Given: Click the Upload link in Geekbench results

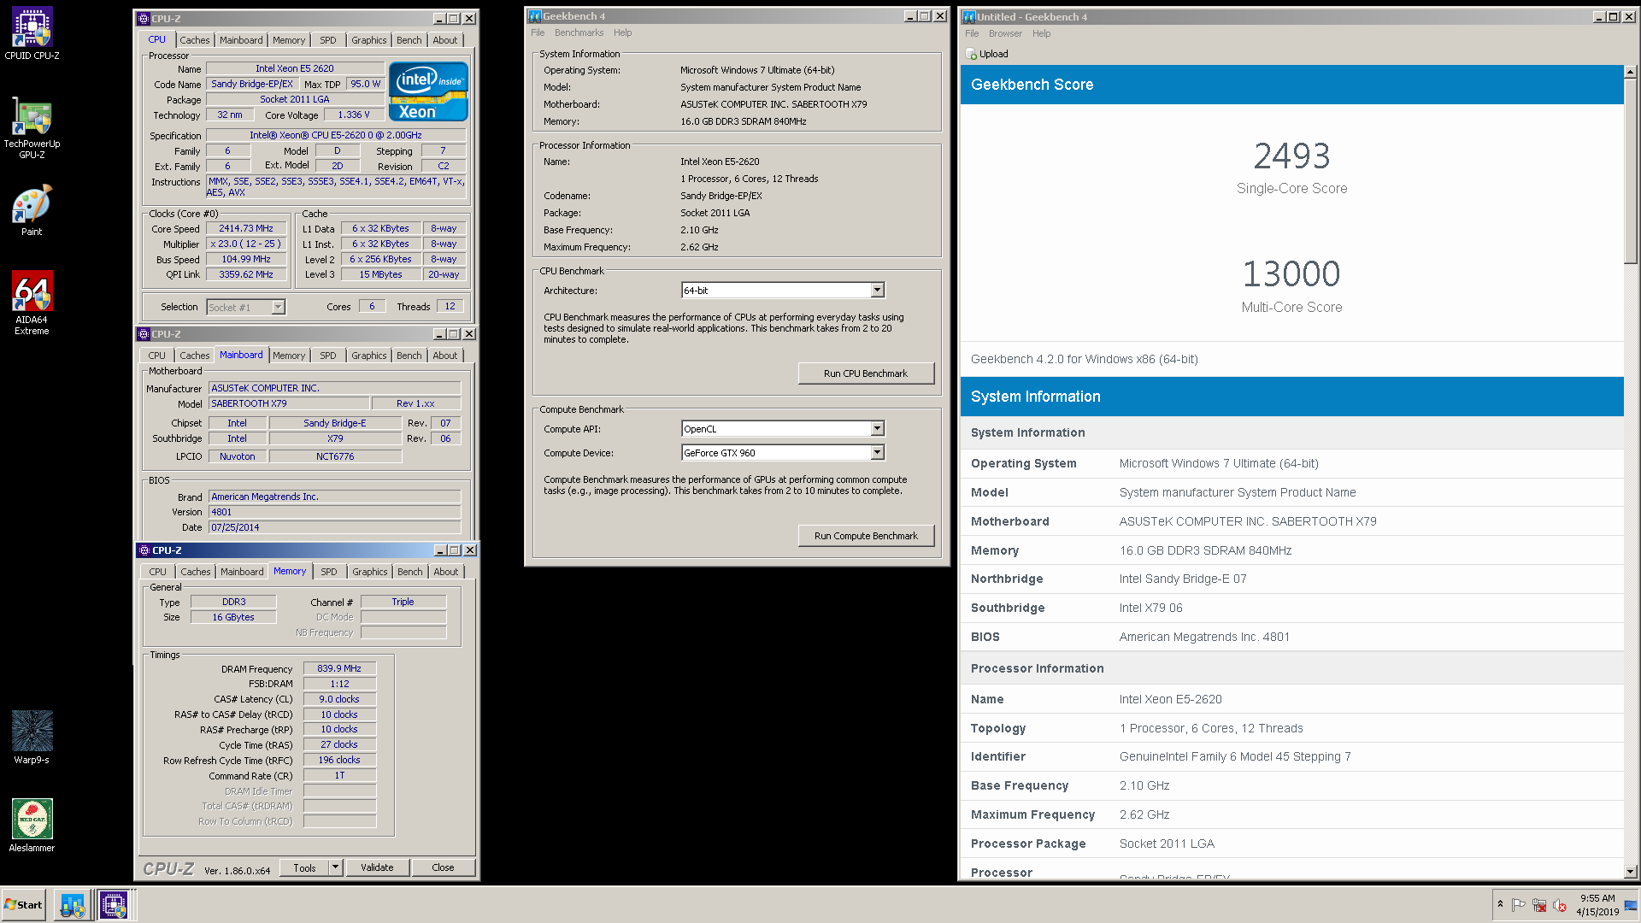Looking at the screenshot, I should coord(993,54).
